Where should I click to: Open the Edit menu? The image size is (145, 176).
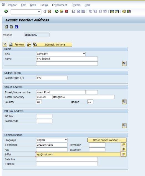click(23, 5)
